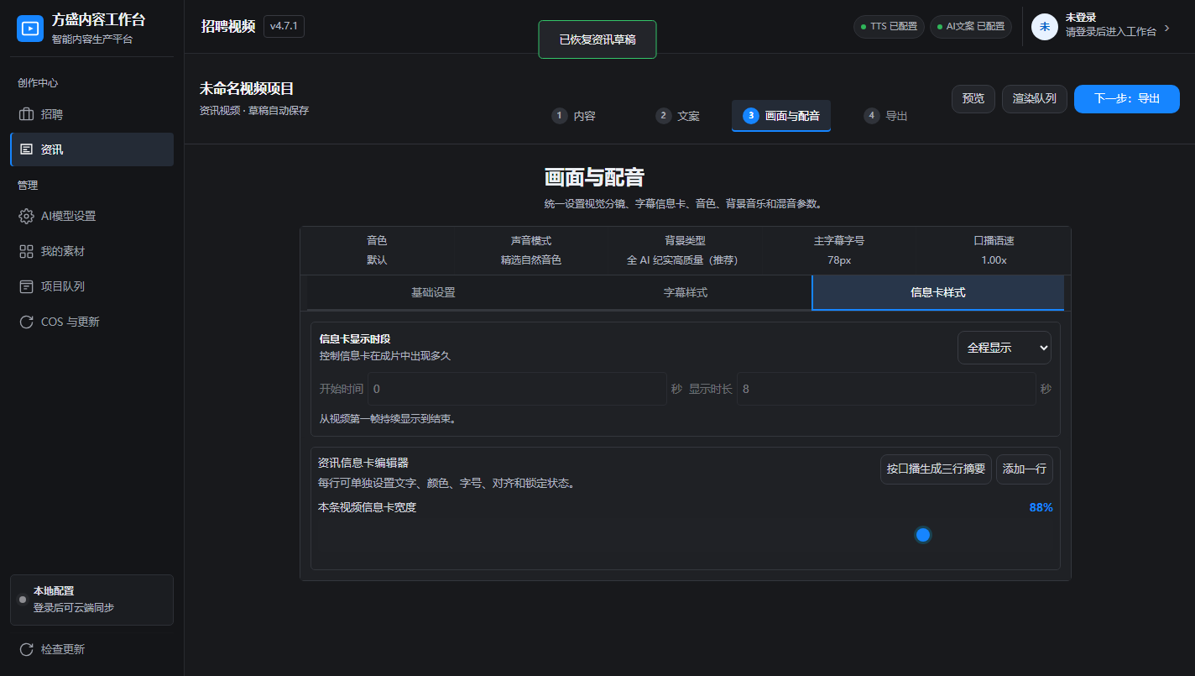Click the 显示时长 input field
This screenshot has height=676, width=1195.
click(886, 389)
